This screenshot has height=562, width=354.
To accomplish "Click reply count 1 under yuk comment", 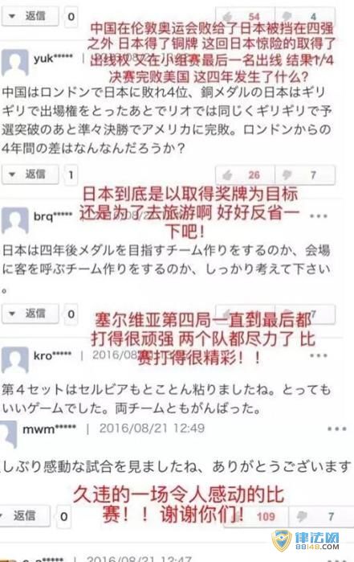I will (71, 175).
